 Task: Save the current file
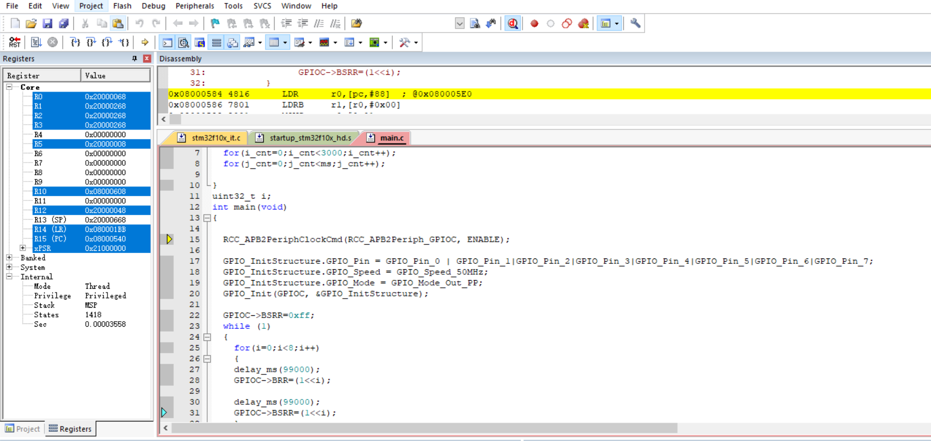[x=47, y=23]
